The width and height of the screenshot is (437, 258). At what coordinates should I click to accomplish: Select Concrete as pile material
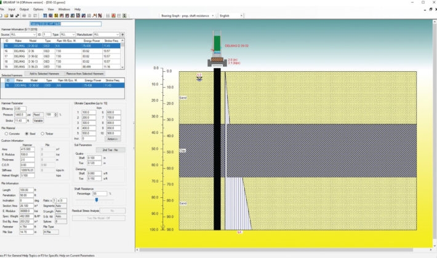6,133
